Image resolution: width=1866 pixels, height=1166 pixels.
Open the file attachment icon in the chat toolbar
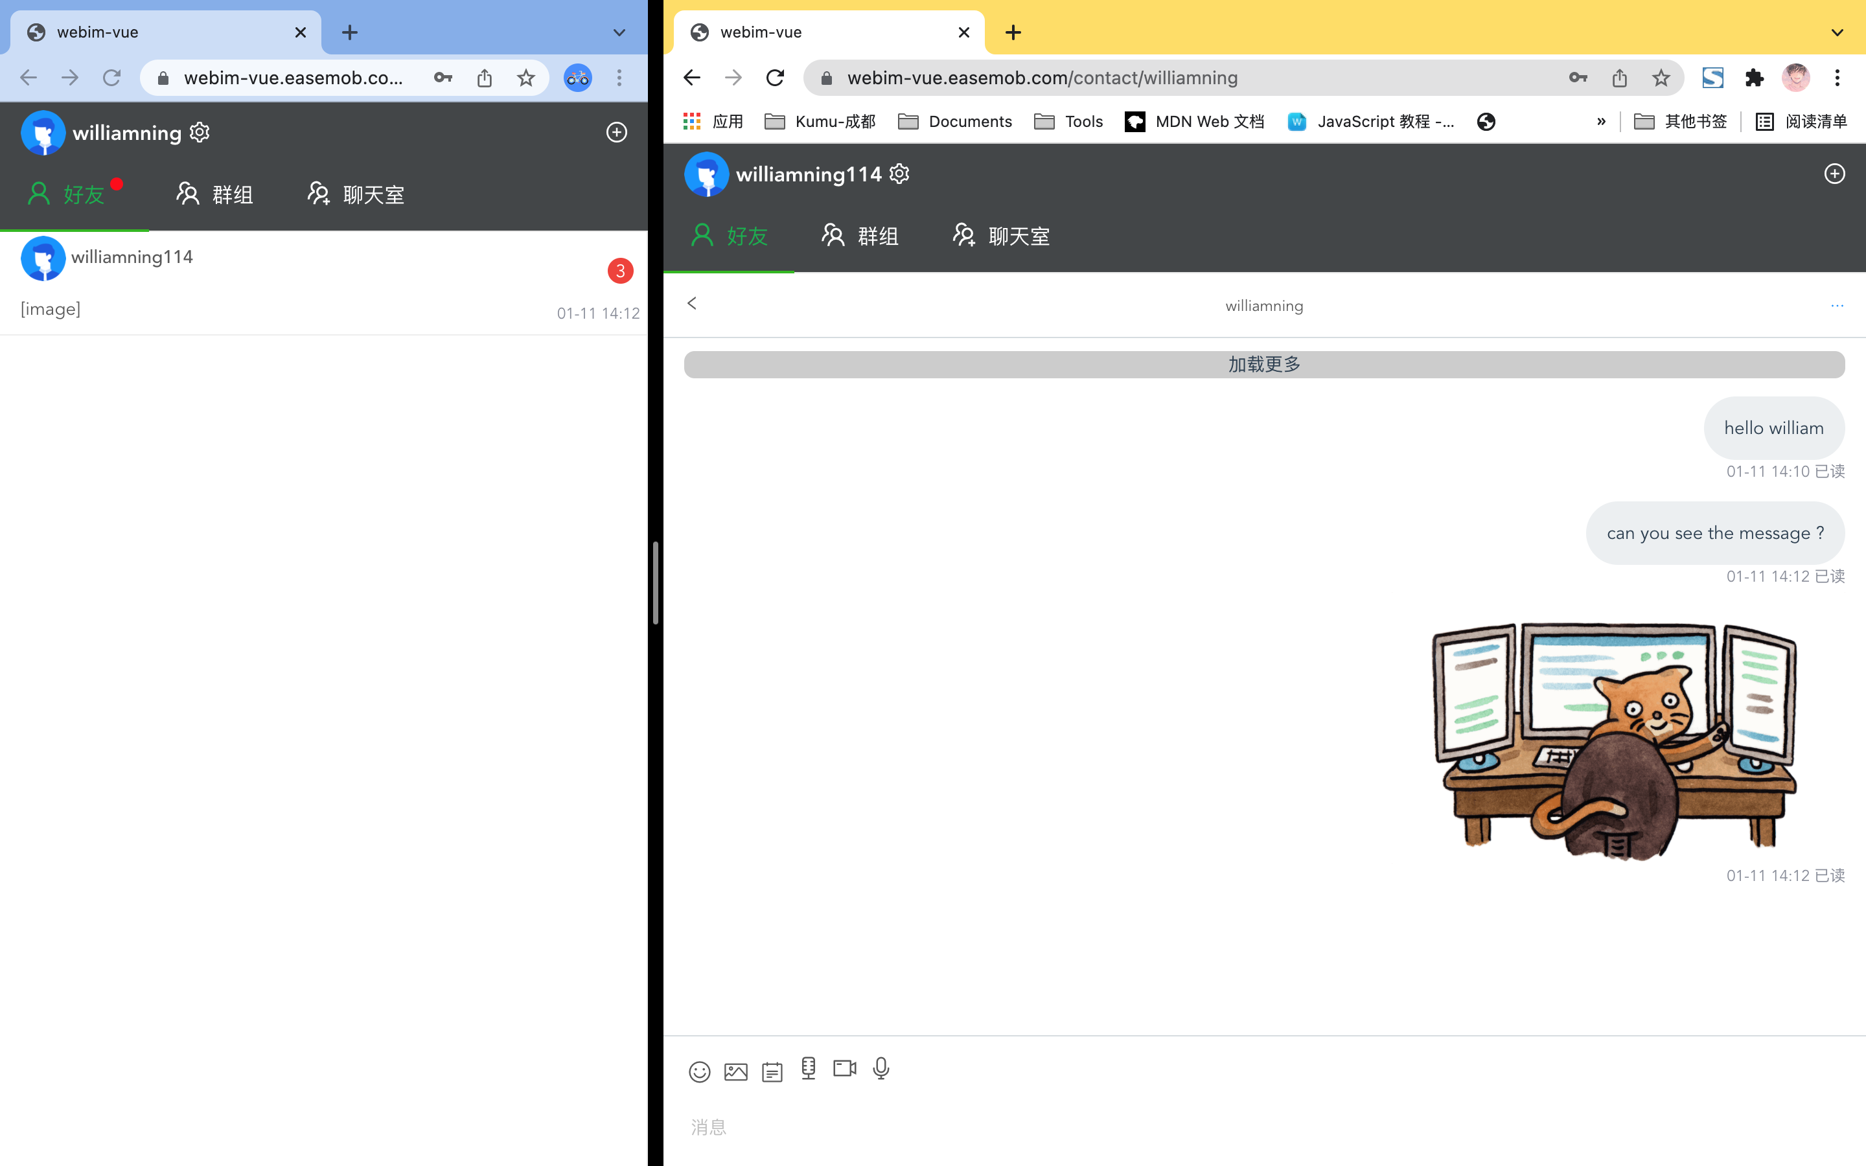[771, 1071]
